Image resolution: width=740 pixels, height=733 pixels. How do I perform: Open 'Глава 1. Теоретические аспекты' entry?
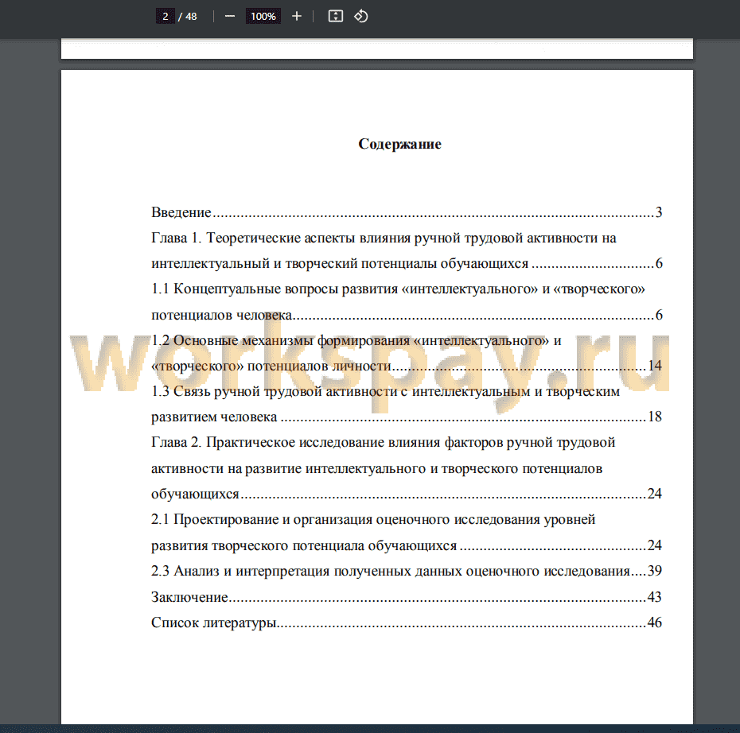coord(407,250)
